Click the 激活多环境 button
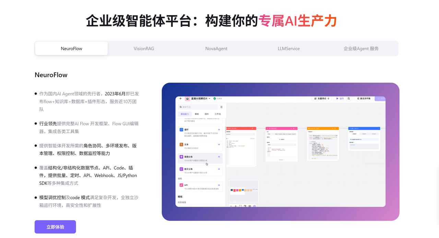 (x=364, y=98)
